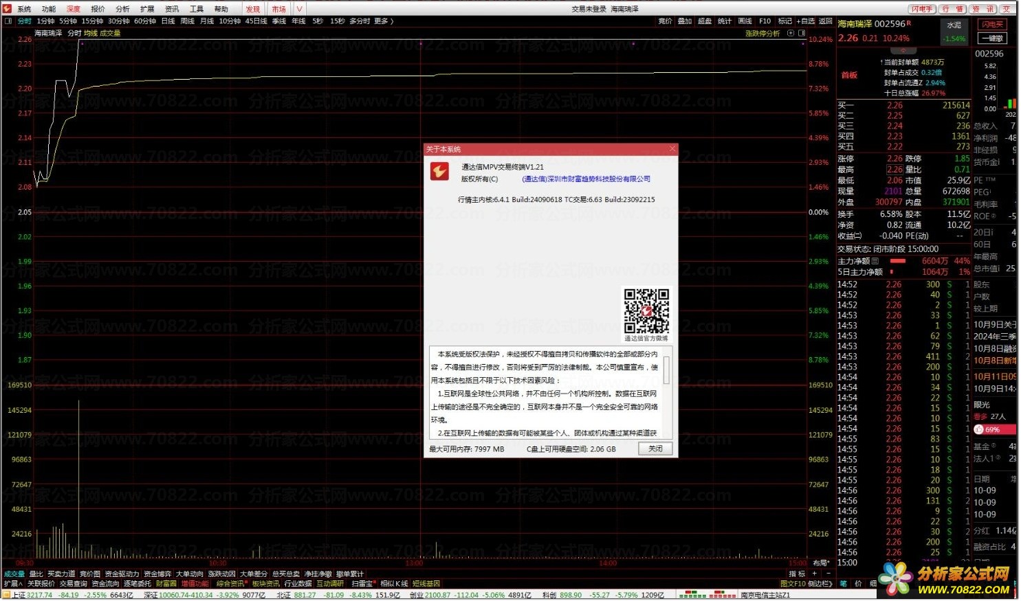Click the 竞价 chart toolbar item
The width and height of the screenshot is (1021, 601).
(666, 21)
